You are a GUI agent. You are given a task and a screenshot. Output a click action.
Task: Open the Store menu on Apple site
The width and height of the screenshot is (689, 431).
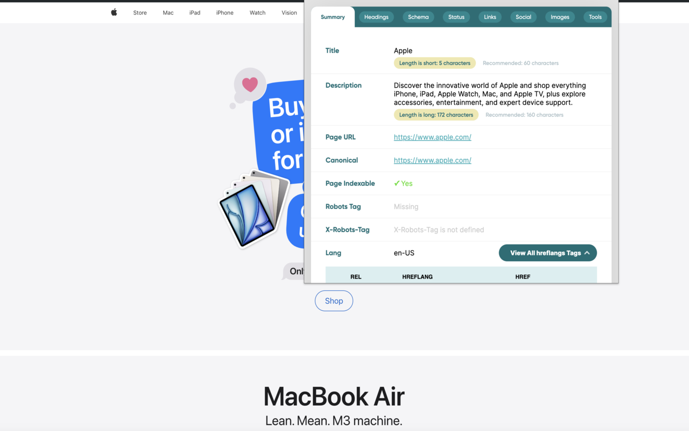(140, 12)
